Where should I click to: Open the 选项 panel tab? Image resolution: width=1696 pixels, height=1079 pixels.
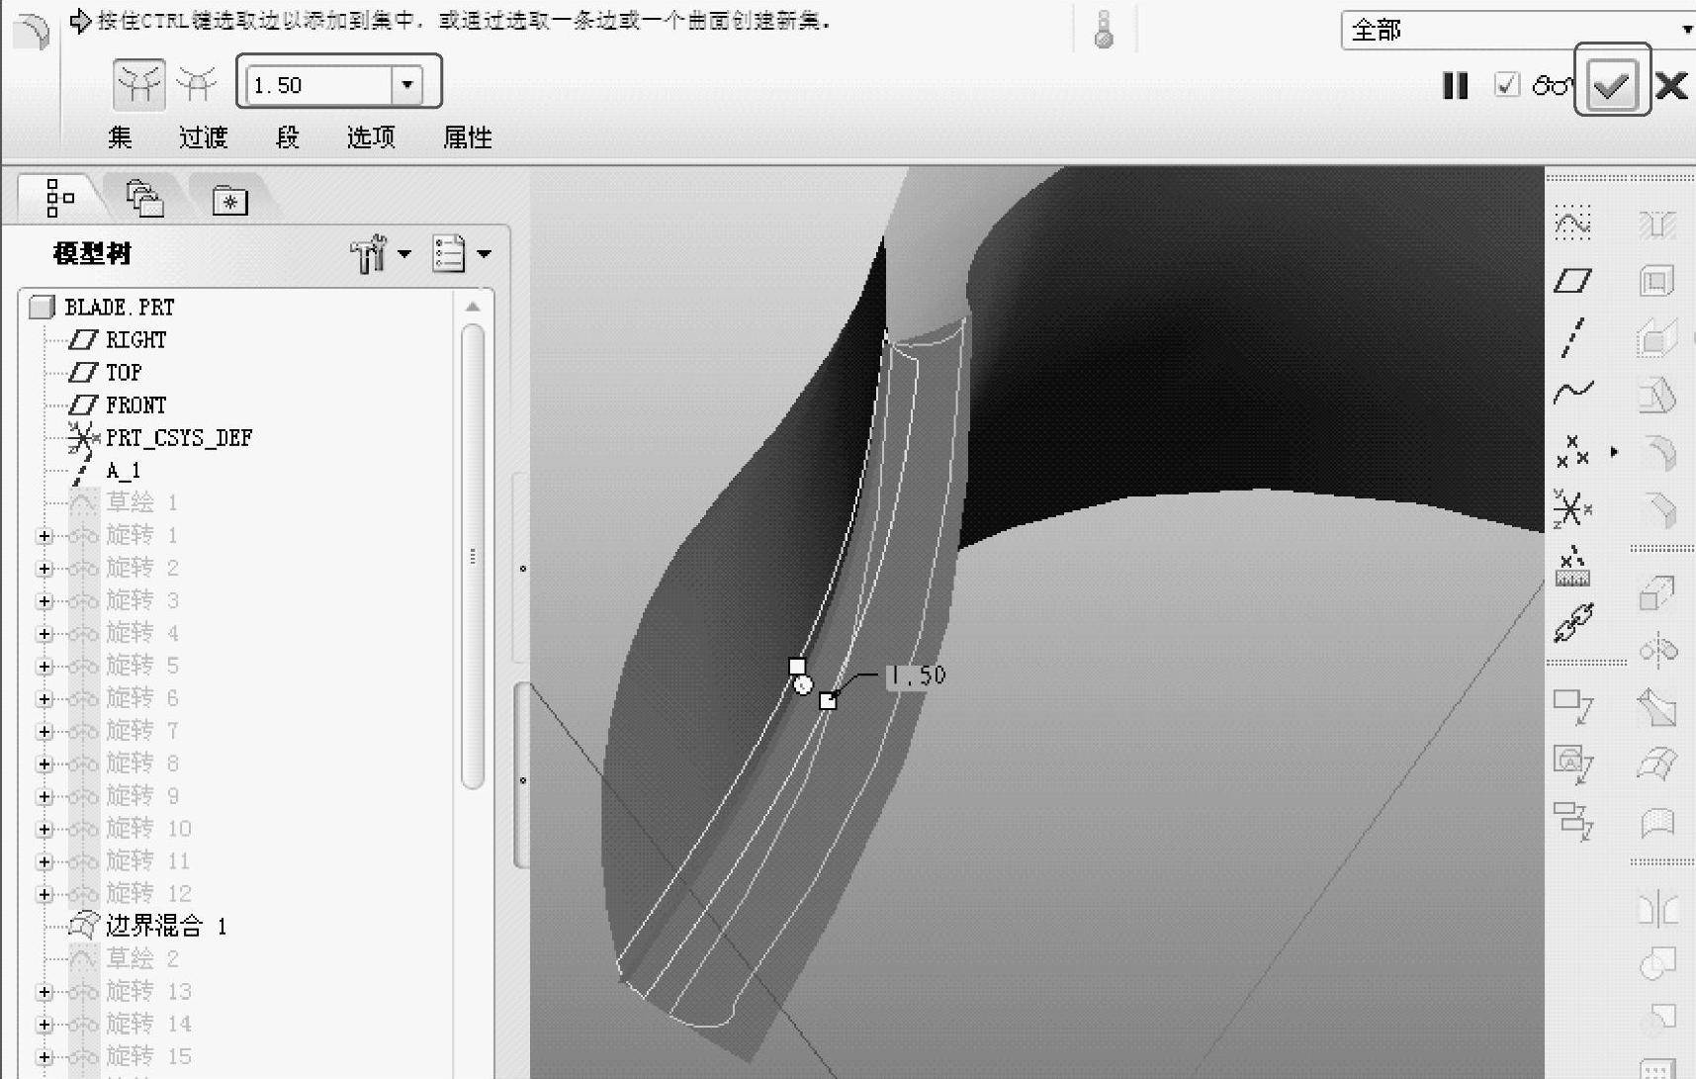click(x=371, y=137)
